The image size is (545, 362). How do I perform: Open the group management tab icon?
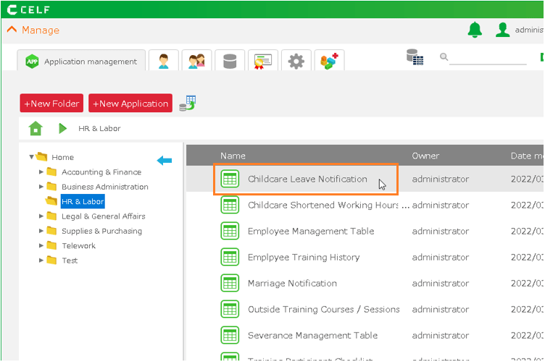(x=196, y=62)
